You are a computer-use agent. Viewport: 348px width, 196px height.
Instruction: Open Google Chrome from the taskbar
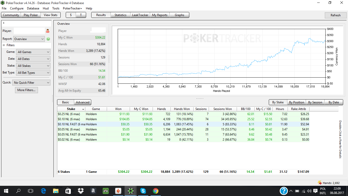[155, 191]
